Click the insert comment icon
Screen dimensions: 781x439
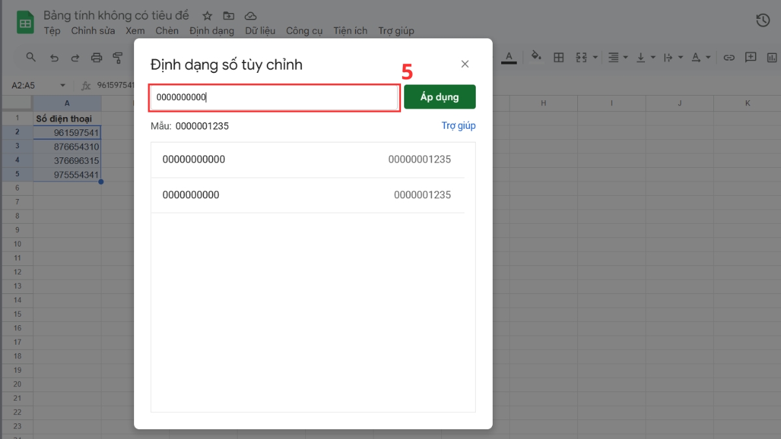click(x=750, y=57)
